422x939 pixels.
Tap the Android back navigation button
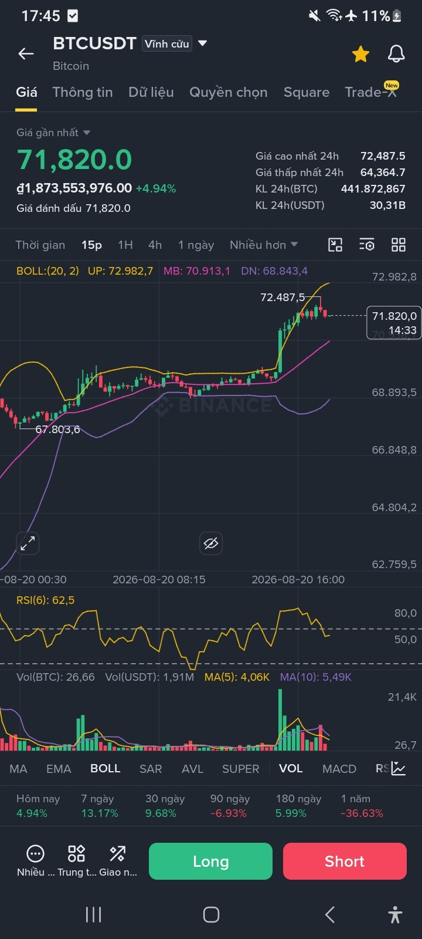pos(329,914)
